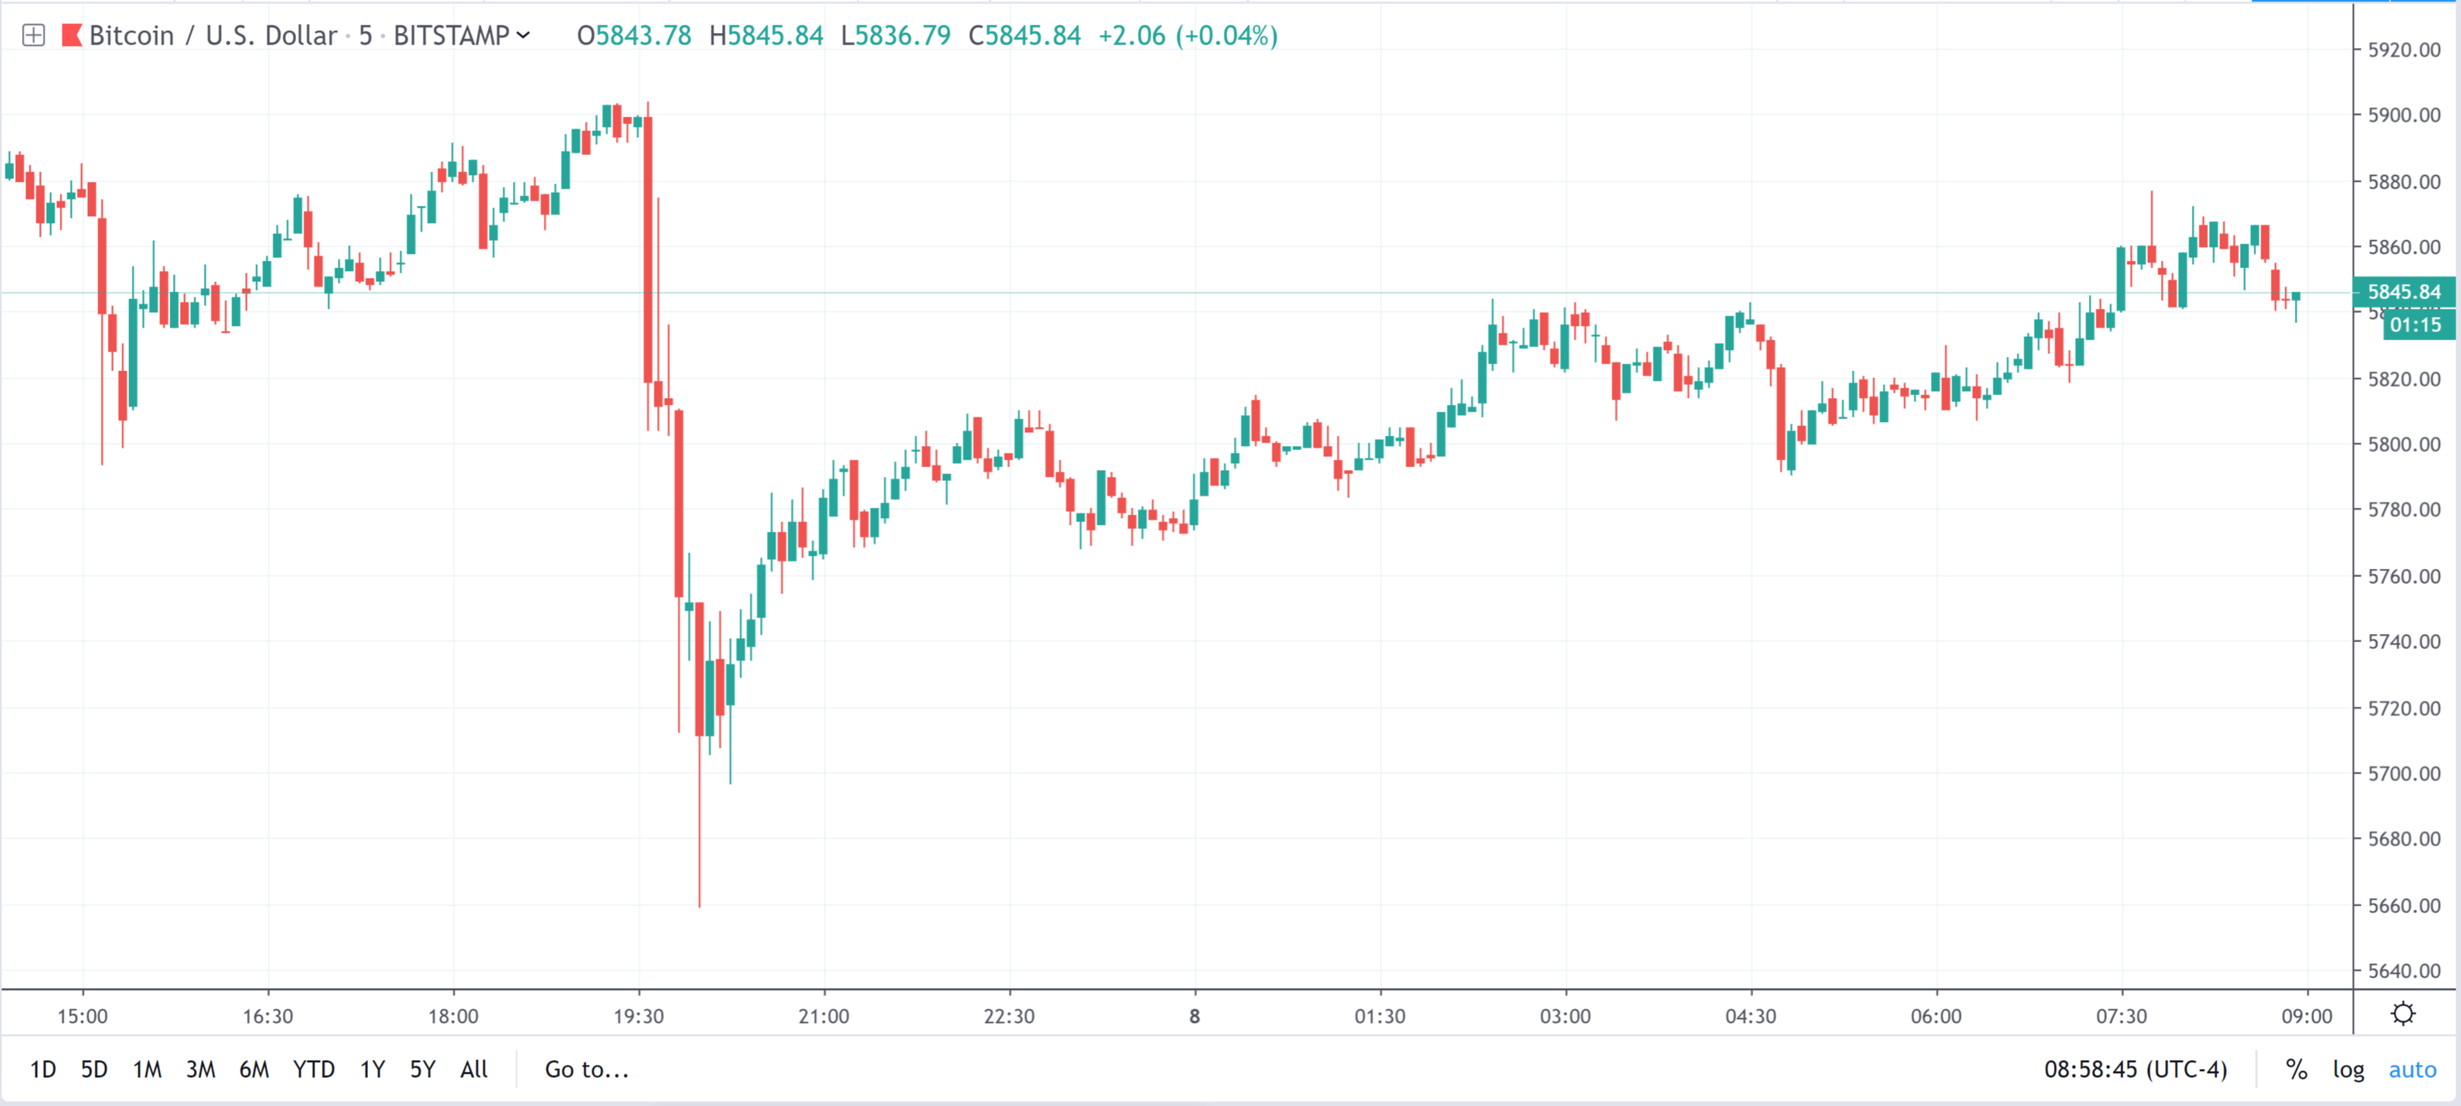The height and width of the screenshot is (1106, 2461).
Task: Click the candle countdown timer 01:15
Action: (x=2415, y=325)
